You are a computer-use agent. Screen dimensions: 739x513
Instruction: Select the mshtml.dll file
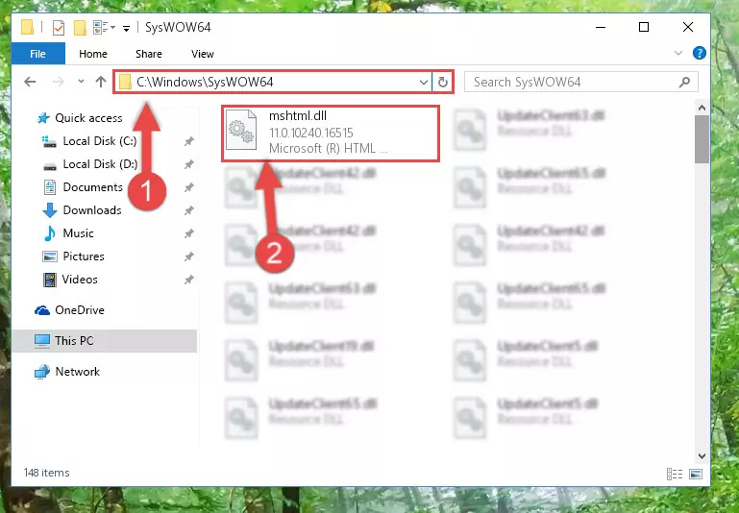[331, 134]
